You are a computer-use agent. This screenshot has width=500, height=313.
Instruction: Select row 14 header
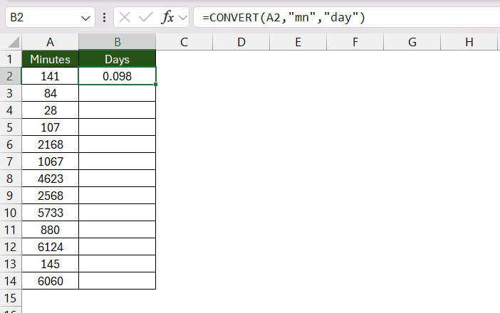click(10, 281)
